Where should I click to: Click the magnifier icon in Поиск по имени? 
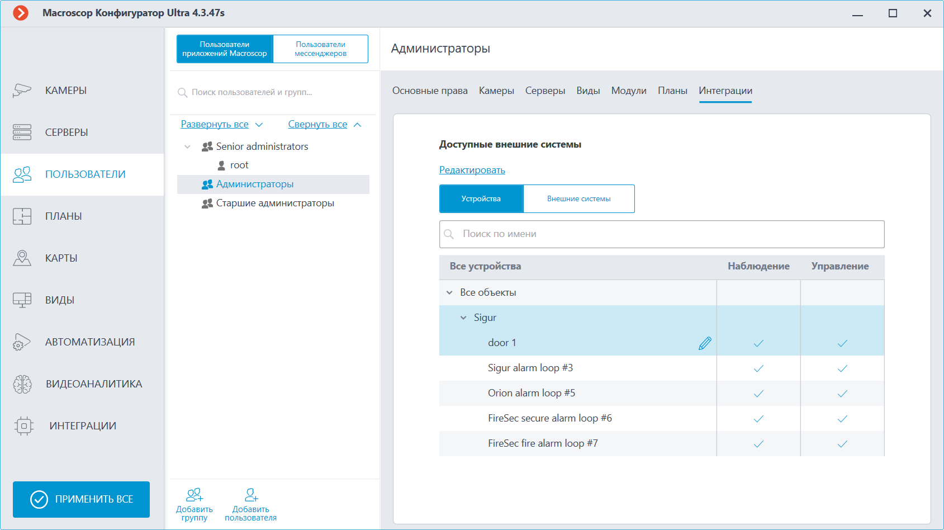coord(449,234)
